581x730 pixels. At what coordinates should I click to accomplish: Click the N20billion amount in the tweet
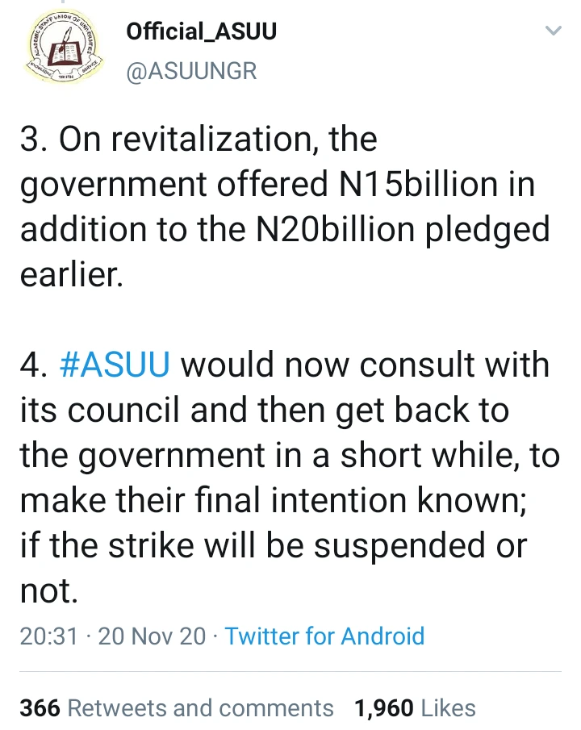(335, 229)
